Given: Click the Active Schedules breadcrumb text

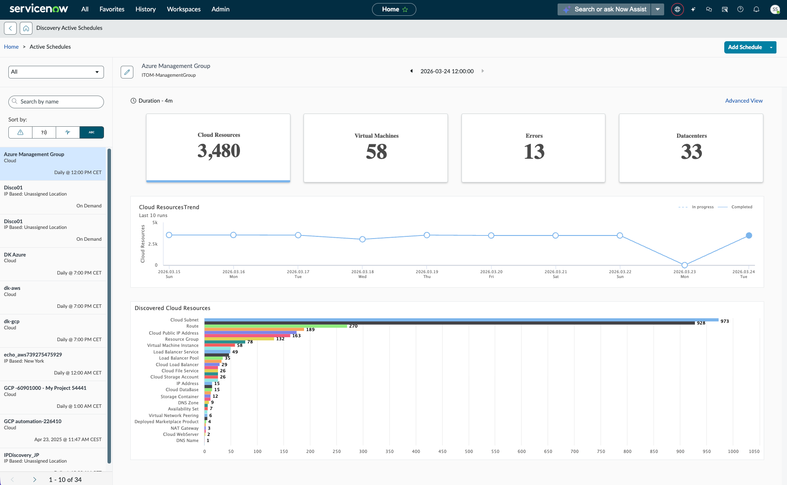Looking at the screenshot, I should click(x=50, y=47).
